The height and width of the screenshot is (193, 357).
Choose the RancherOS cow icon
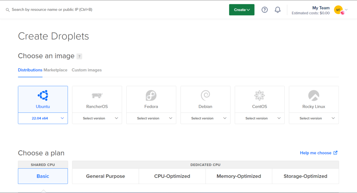pos(97,95)
